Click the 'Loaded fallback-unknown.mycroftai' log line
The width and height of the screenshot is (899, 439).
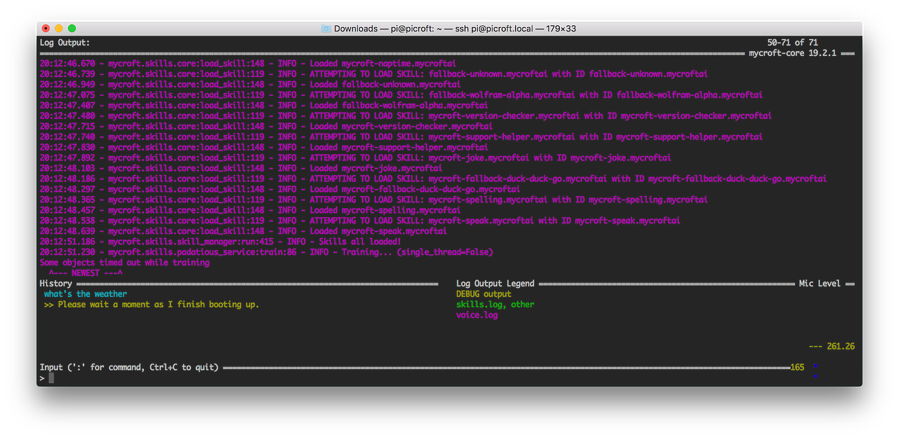[x=250, y=84]
